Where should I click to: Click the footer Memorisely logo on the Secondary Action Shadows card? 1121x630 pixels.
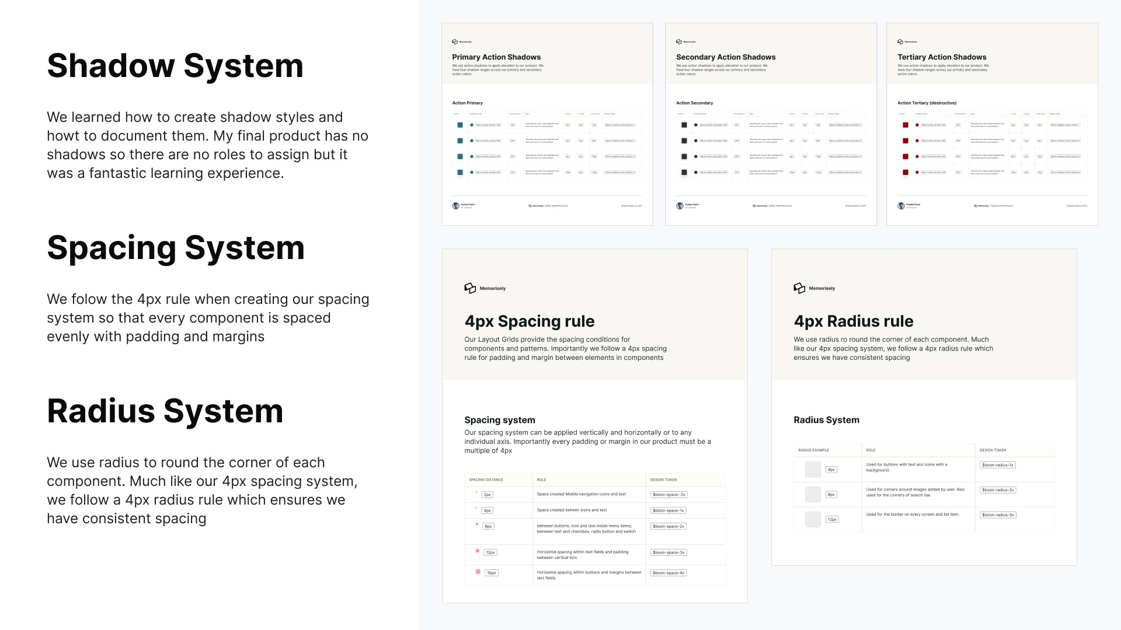754,205
